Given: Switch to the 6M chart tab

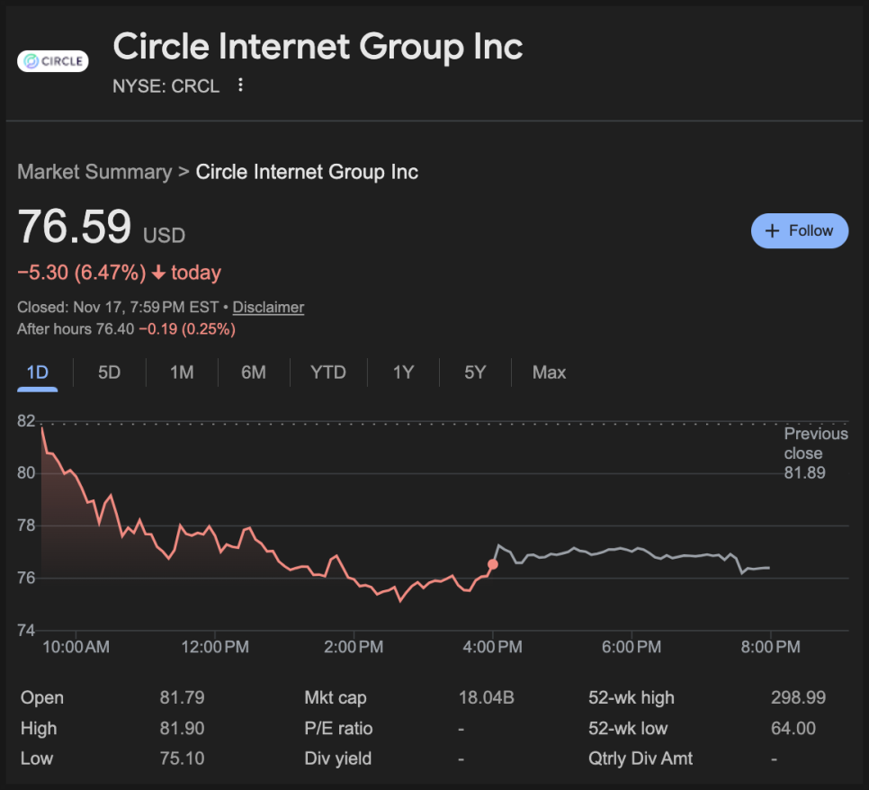Looking at the screenshot, I should point(254,373).
